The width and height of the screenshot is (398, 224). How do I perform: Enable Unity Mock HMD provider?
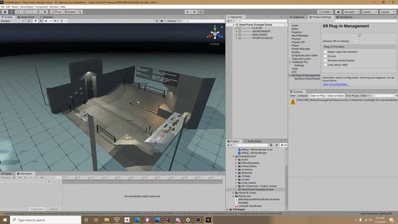(325, 65)
